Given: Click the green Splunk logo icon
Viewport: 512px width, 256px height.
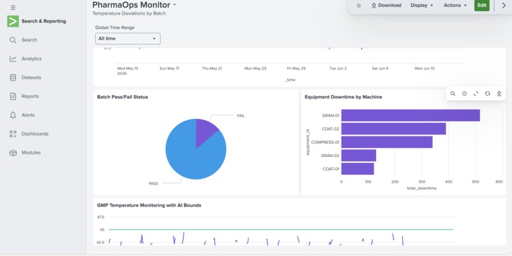Looking at the screenshot, I should coord(13,21).
